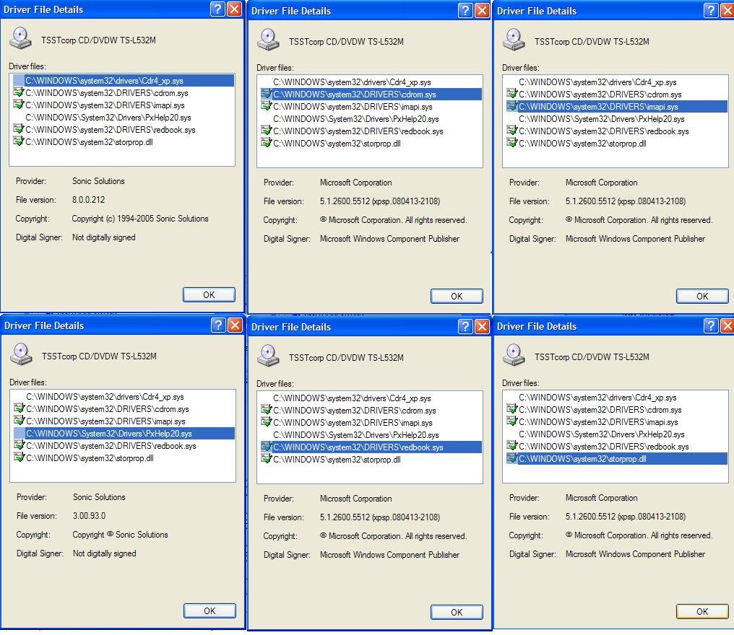Viewport: 734px width, 635px height.
Task: Click file version value 8.0.0.212
Action: (88, 200)
